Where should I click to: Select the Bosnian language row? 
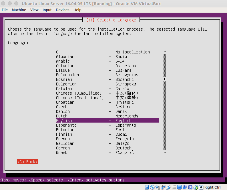(107, 79)
